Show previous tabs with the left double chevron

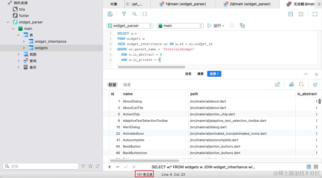pos(128,4)
